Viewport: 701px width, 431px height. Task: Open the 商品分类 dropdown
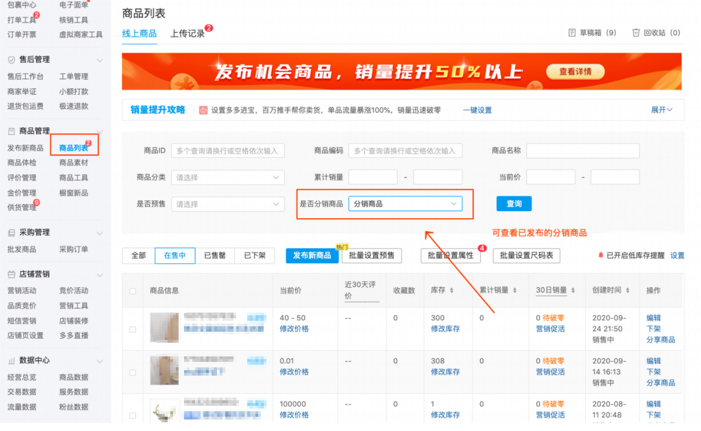click(227, 177)
